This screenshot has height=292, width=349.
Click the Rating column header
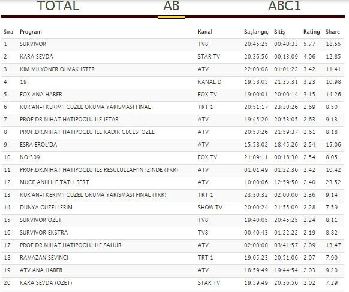312,32
